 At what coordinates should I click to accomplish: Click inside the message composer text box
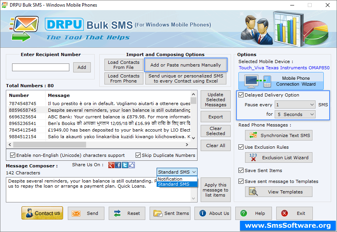click(98, 190)
